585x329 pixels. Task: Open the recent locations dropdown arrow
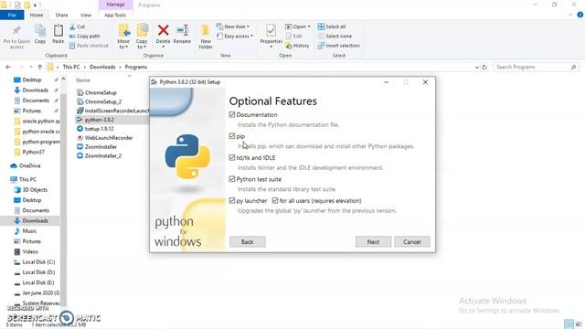pyautogui.click(x=30, y=67)
